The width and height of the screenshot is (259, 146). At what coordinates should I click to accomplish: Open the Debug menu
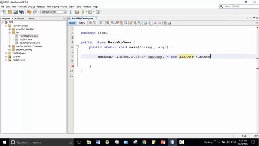coord(55,6)
